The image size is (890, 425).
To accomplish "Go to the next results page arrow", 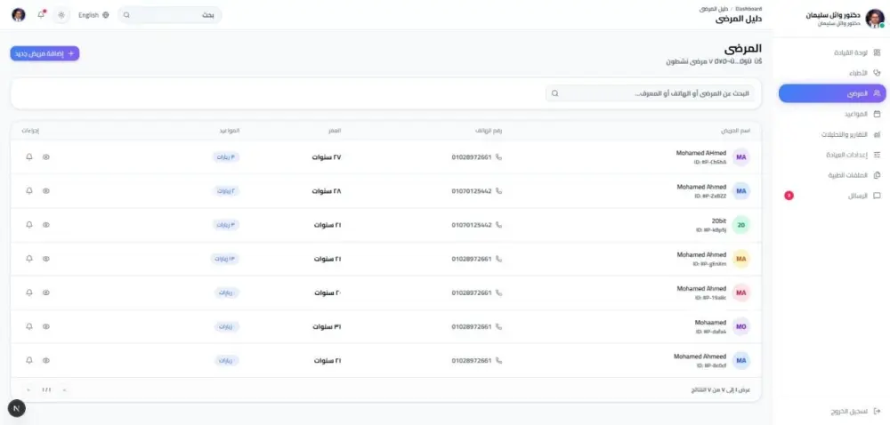I will coord(28,389).
